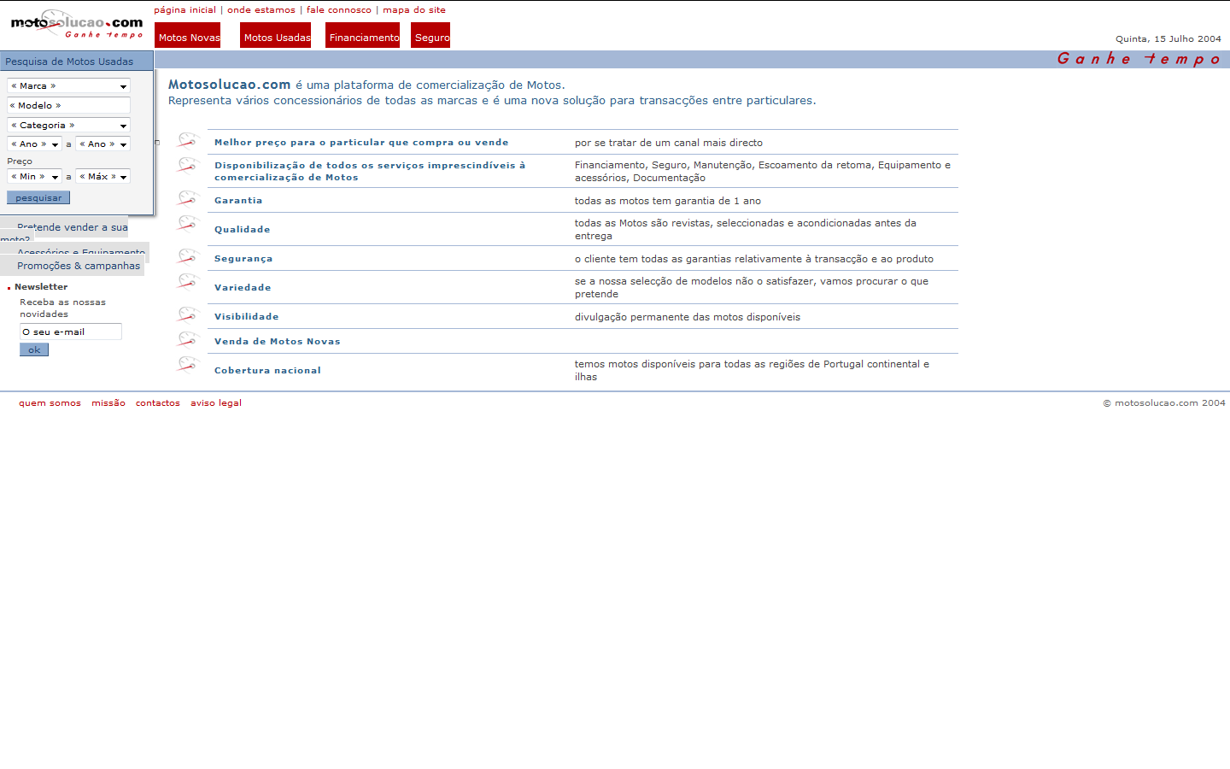Click the speedometer icon next to Qualidade
The width and height of the screenshot is (1230, 769).
pos(187,225)
